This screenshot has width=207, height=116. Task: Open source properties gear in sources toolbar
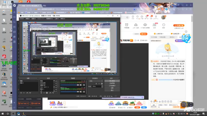pos(47,93)
